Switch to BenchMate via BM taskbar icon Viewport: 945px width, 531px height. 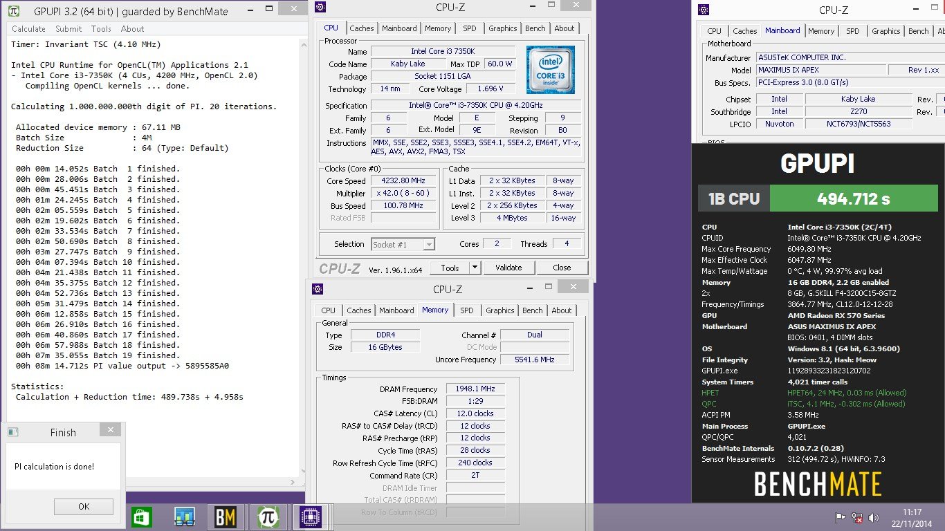click(226, 517)
